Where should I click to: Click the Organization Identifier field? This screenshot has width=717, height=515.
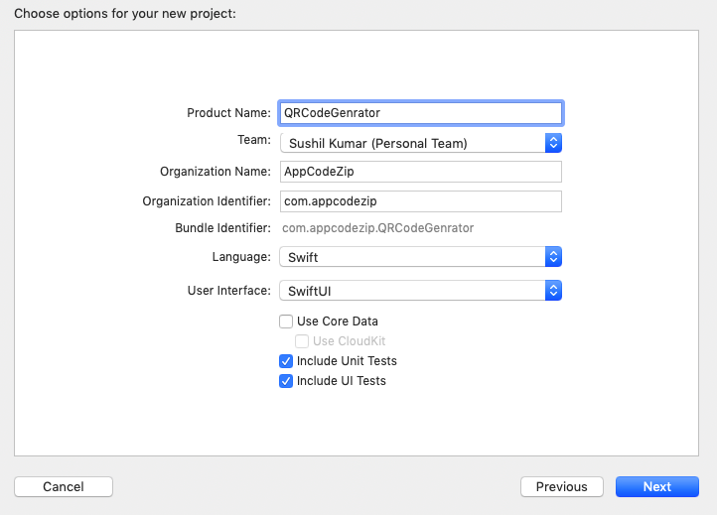421,201
